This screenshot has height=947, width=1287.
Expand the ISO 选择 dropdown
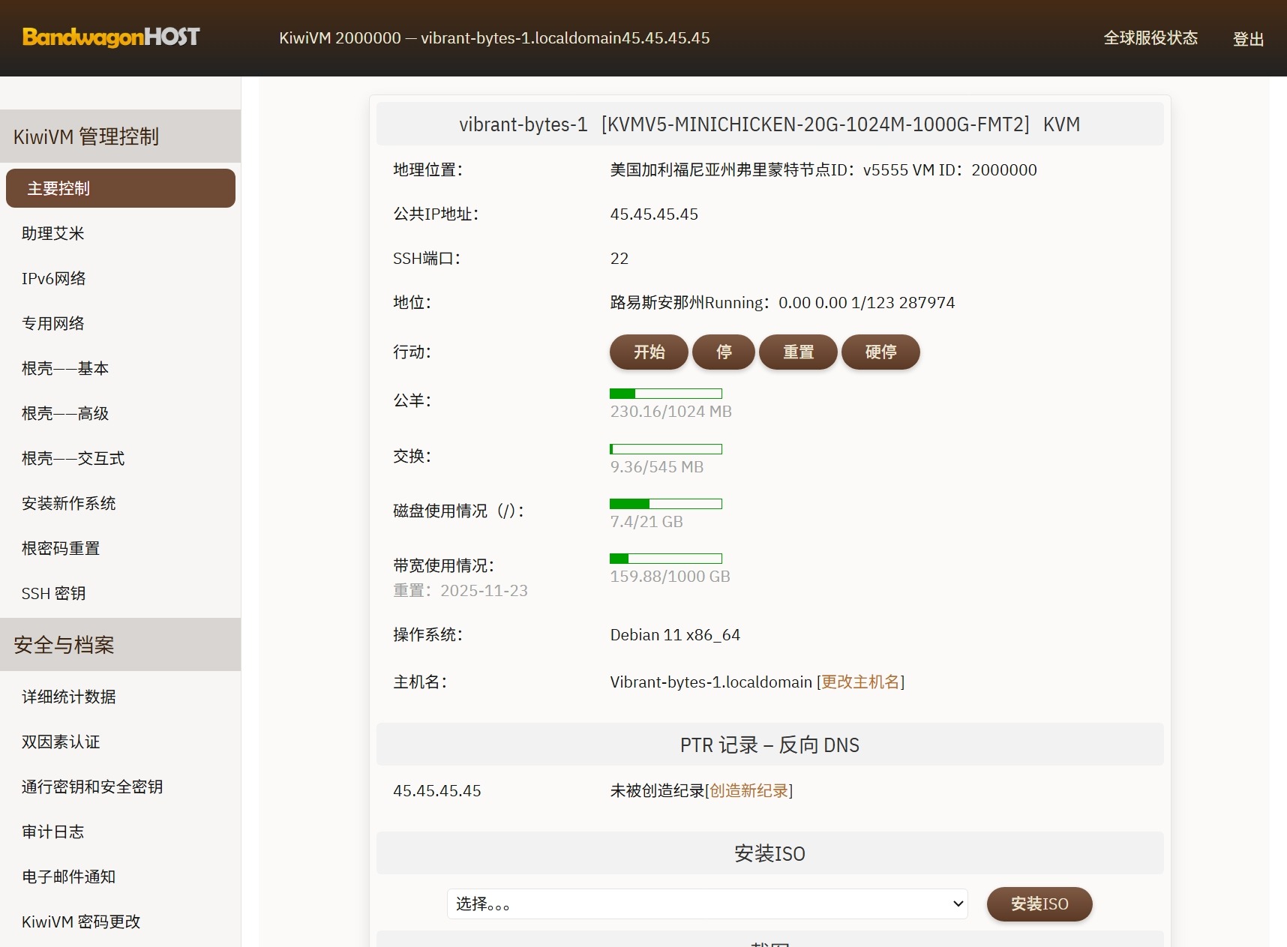click(x=706, y=904)
